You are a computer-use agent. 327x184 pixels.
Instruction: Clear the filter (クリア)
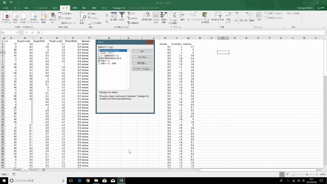131,14
